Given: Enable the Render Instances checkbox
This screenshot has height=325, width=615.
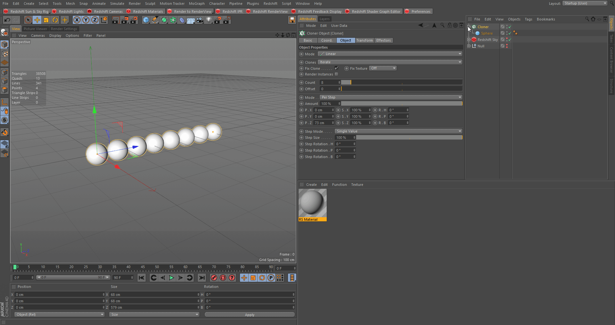Looking at the screenshot, I should [x=336, y=74].
